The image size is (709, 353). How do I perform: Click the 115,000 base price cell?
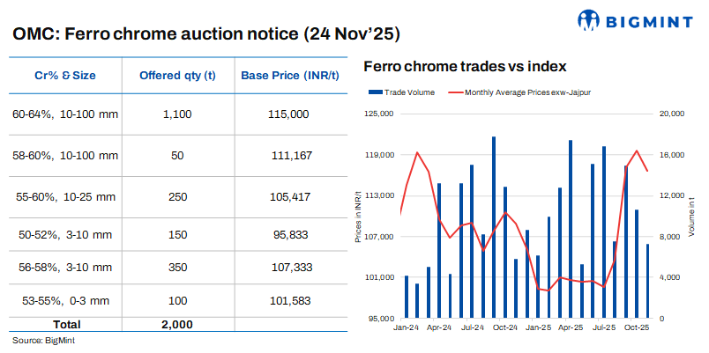[287, 114]
